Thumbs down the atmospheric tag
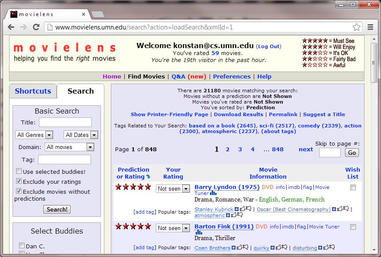 (x=240, y=215)
